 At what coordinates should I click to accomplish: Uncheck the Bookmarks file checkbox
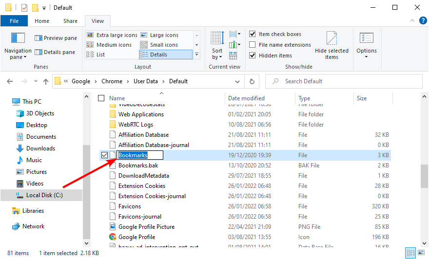pyautogui.click(x=104, y=155)
